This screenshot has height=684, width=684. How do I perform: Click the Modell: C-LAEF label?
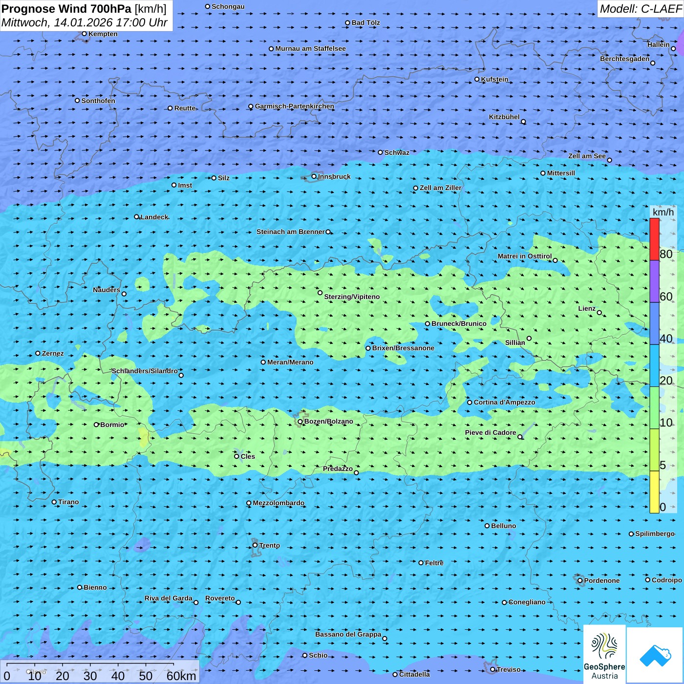coord(641,9)
